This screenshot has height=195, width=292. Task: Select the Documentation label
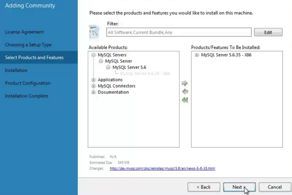coord(113,92)
